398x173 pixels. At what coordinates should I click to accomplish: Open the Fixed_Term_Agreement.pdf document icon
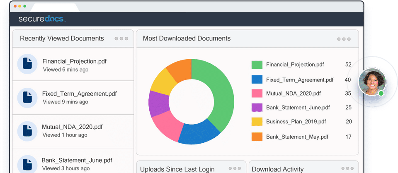(x=27, y=98)
